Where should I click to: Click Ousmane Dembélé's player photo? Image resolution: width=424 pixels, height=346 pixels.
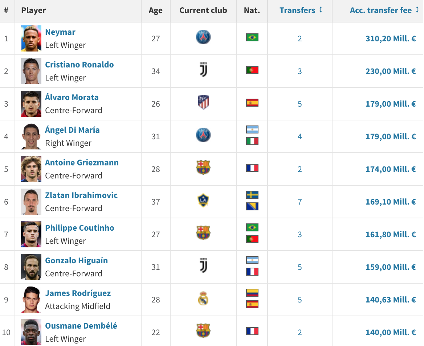pos(31,332)
